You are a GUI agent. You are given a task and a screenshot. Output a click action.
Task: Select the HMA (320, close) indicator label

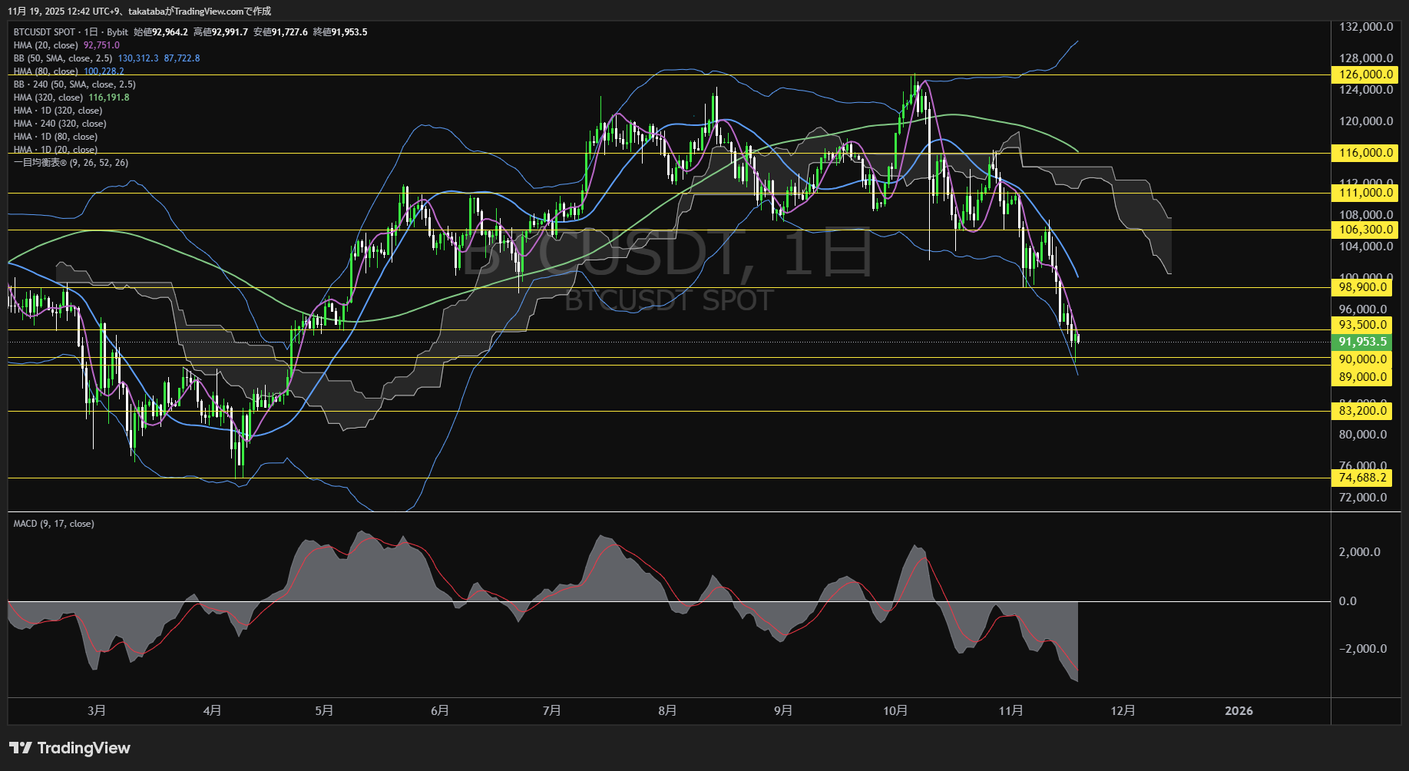[48, 98]
